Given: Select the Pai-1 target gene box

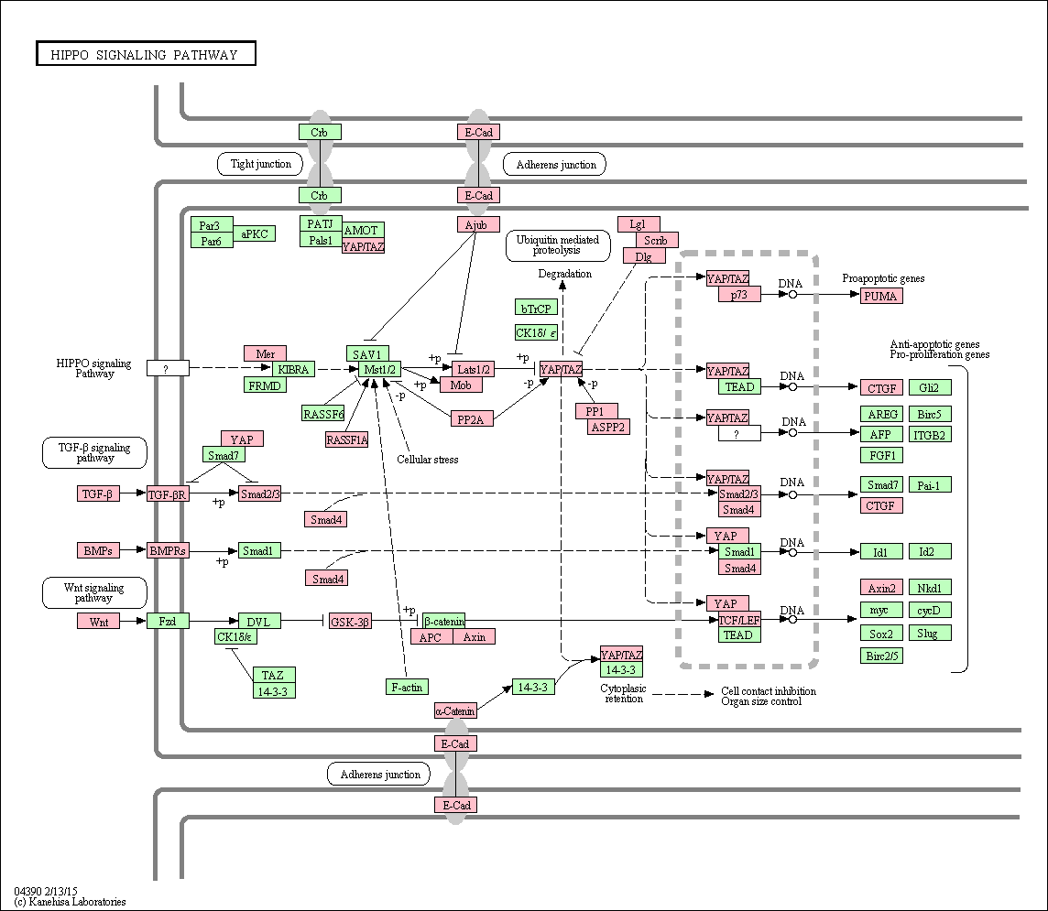Looking at the screenshot, I should point(931,485).
